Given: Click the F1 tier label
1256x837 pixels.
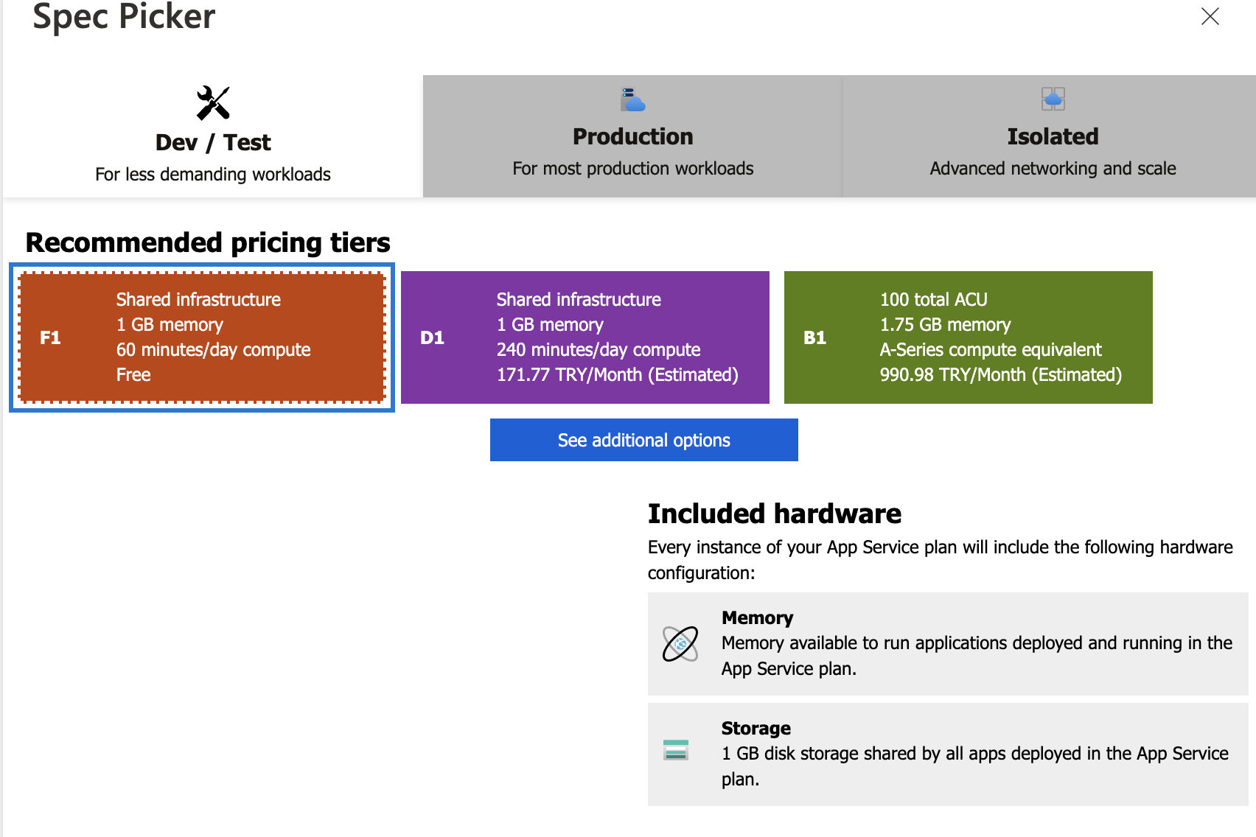Looking at the screenshot, I should pyautogui.click(x=50, y=338).
